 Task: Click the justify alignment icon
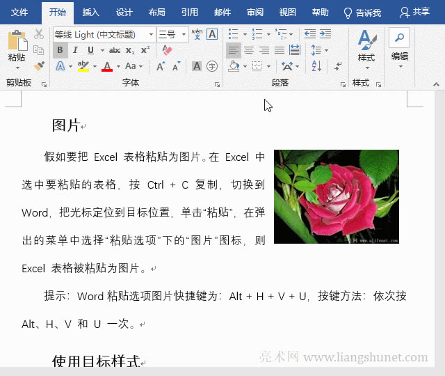coord(280,50)
